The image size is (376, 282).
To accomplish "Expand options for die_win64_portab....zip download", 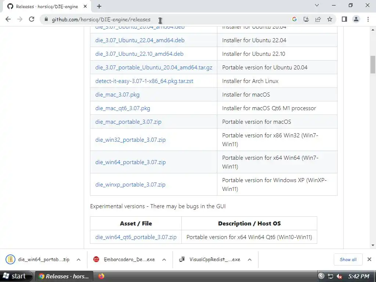I will tap(79, 260).
